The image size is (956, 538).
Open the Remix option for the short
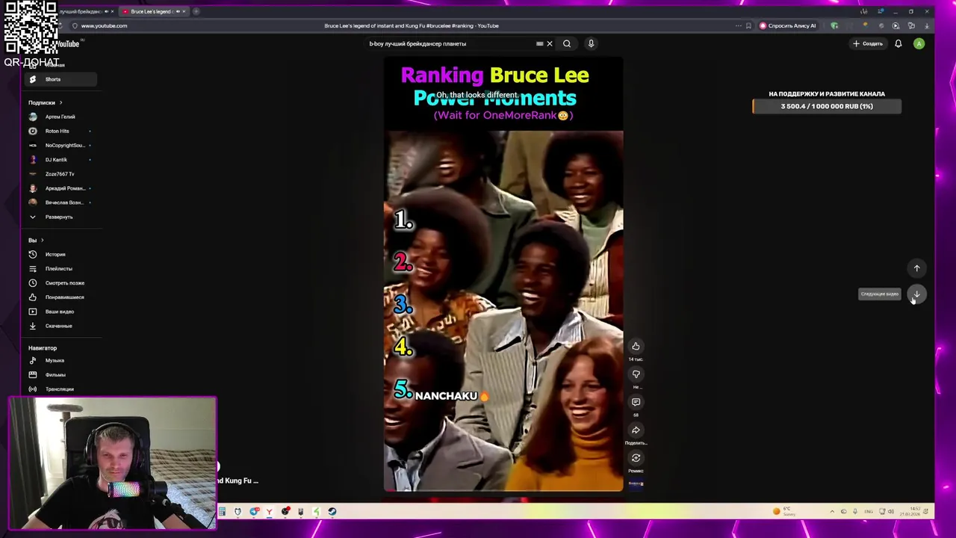(636, 458)
